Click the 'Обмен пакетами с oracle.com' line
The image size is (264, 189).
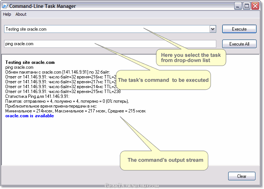57,72
